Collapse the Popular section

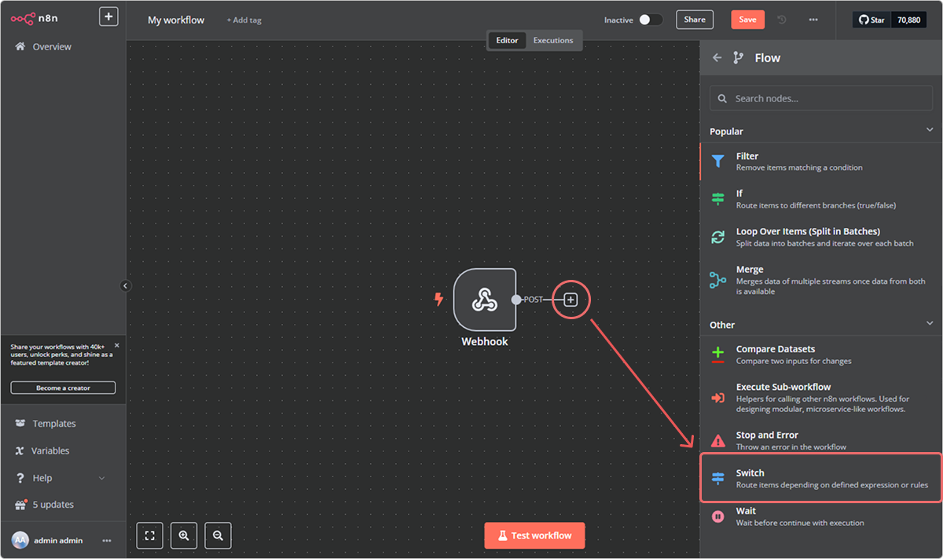coord(930,130)
